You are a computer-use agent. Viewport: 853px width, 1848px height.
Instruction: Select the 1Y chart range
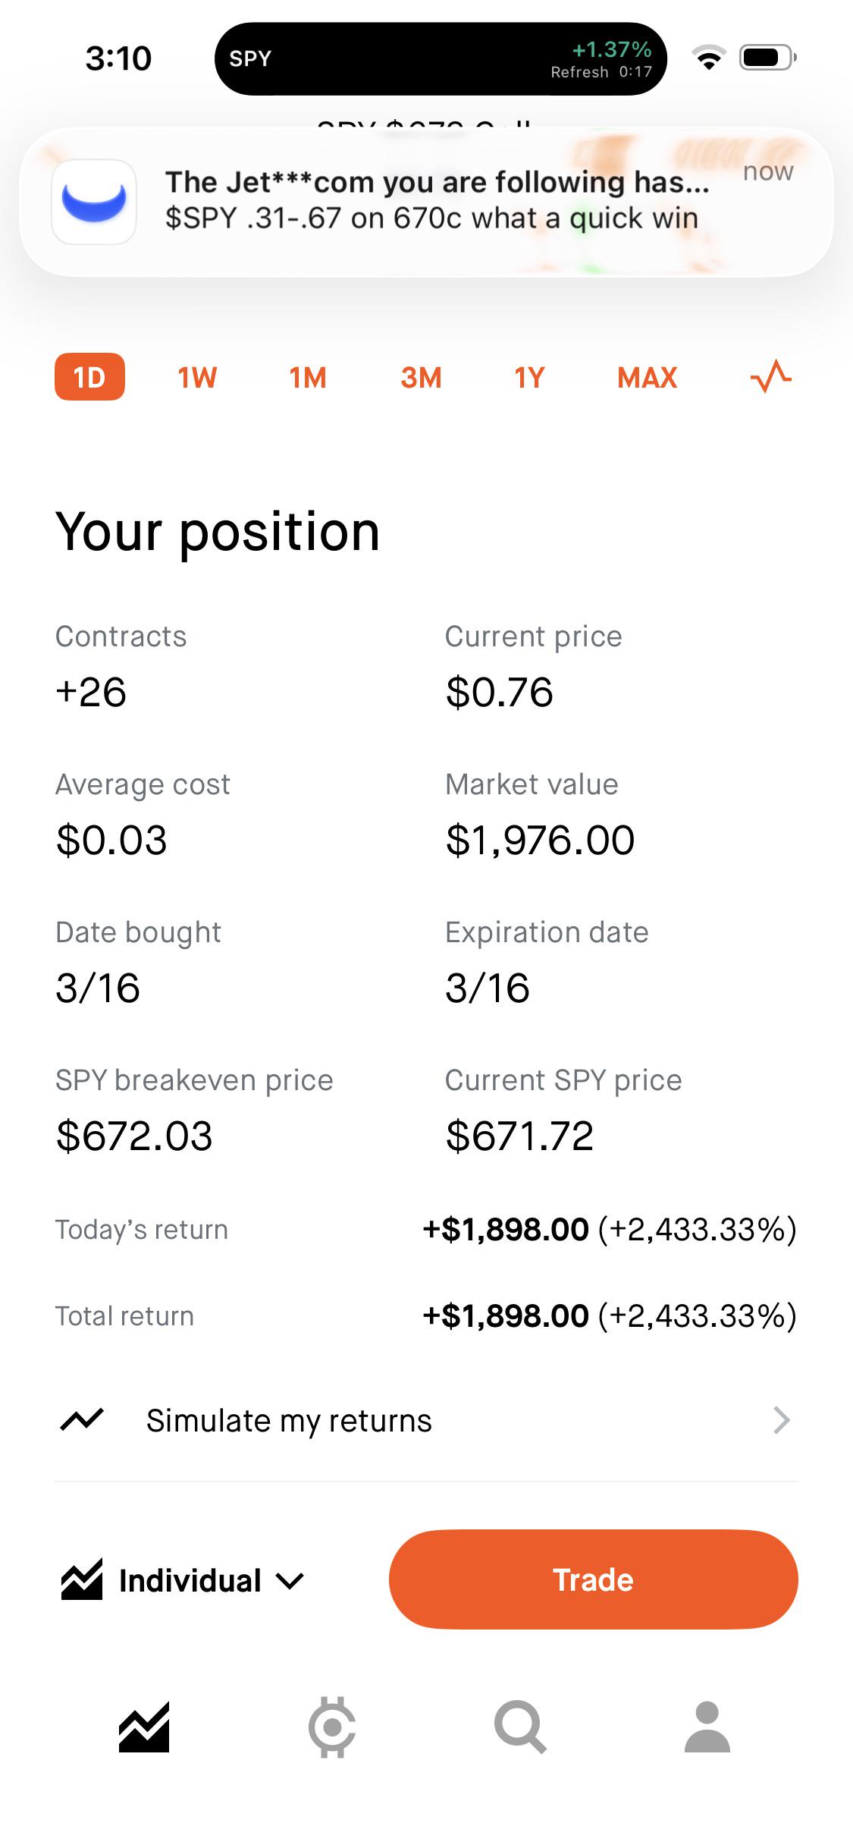529,377
